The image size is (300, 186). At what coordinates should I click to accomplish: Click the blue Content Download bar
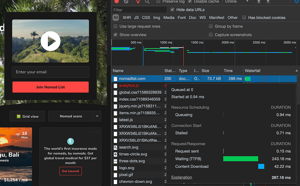click(261, 166)
